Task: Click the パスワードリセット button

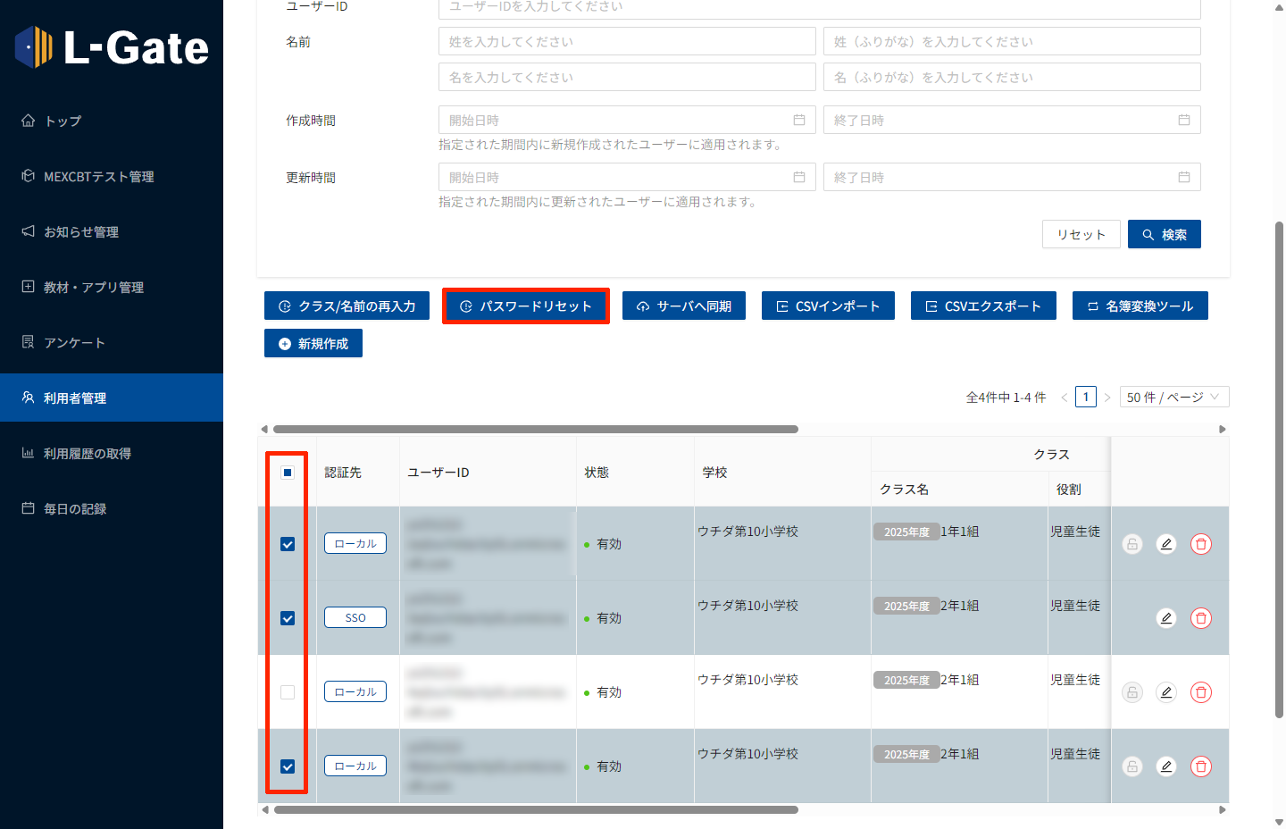Action: 526,306
